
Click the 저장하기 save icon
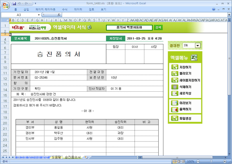coord(175,67)
